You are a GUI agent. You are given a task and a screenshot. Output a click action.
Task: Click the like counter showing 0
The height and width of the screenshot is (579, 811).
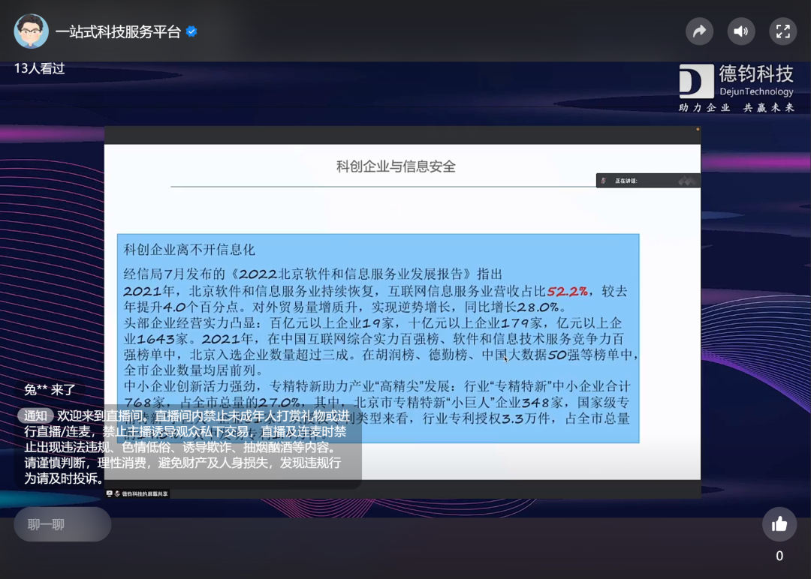click(779, 556)
